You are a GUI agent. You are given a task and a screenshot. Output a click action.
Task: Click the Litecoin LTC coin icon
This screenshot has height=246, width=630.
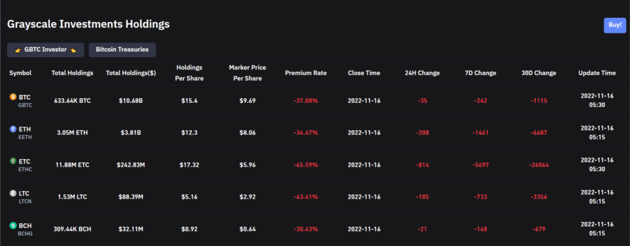(x=13, y=193)
